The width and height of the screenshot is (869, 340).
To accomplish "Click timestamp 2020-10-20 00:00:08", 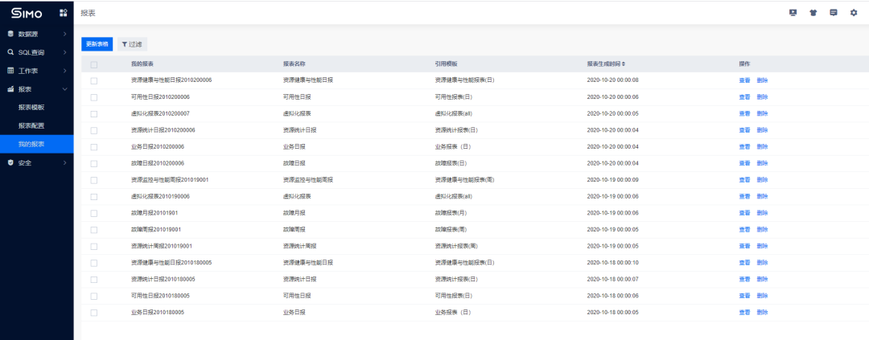I will [x=612, y=80].
